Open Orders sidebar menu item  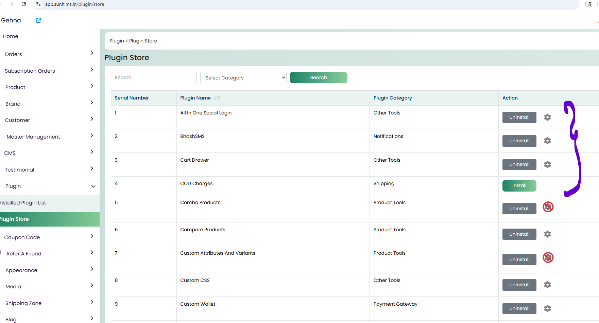13,54
